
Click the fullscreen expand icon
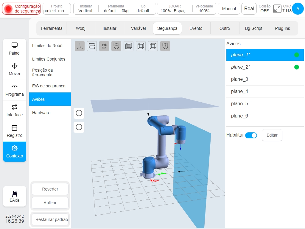pos(277,9)
